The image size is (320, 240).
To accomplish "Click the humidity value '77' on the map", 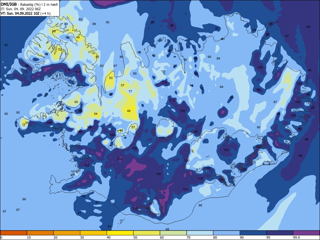I will [131, 92].
